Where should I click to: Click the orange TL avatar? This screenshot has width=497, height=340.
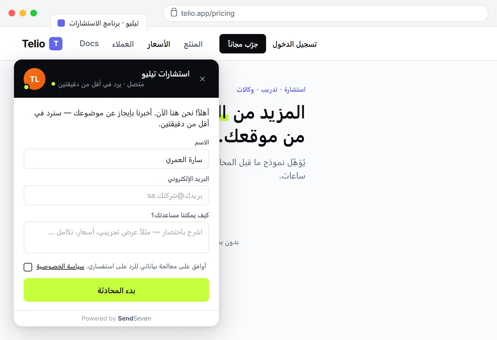click(x=35, y=79)
